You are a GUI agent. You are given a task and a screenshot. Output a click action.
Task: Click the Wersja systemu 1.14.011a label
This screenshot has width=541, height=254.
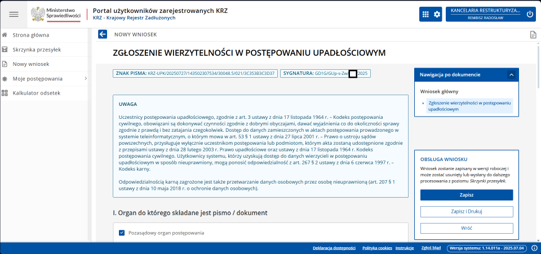coord(487,248)
